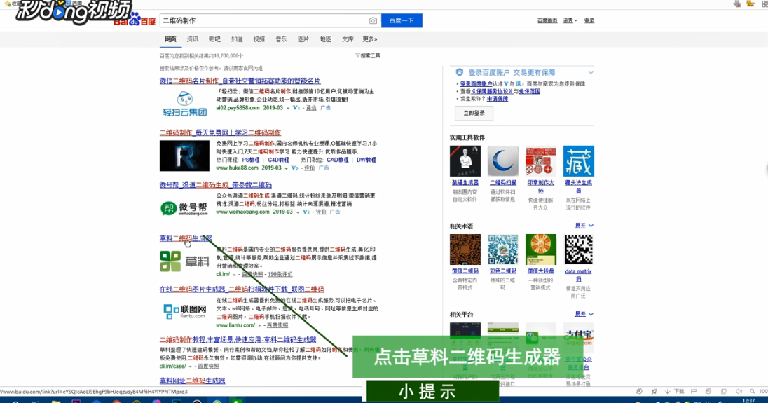The height and width of the screenshot is (403, 768).
Task: Open the 190条评价 link
Action: point(280,274)
